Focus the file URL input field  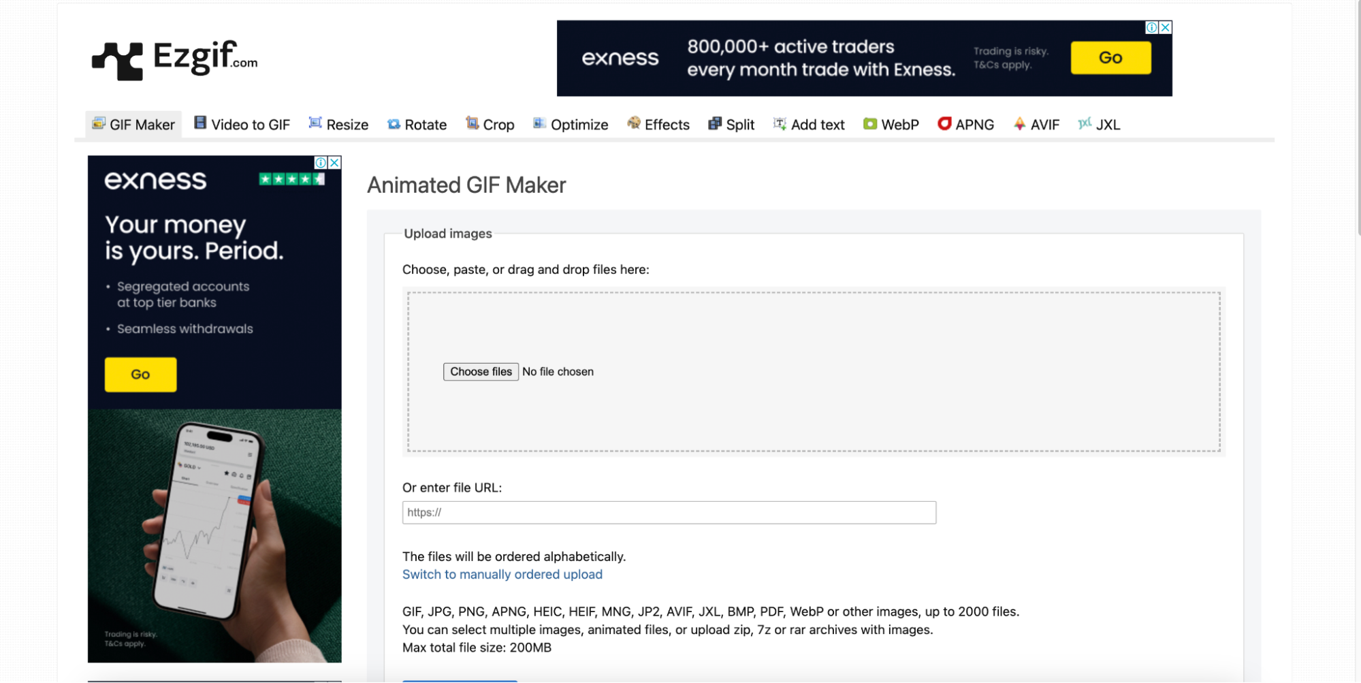click(x=669, y=513)
